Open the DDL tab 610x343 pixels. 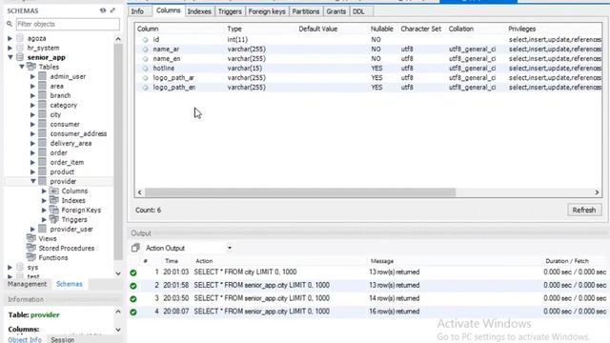click(x=358, y=11)
